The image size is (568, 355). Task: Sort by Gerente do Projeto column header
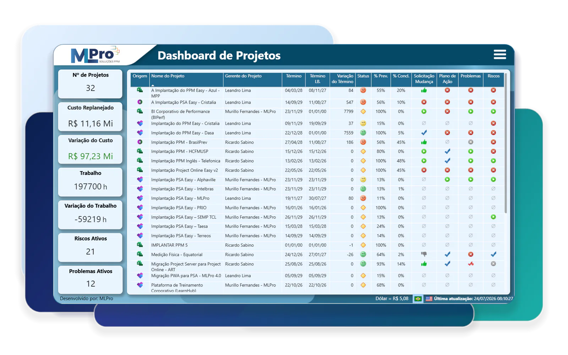[252, 80]
